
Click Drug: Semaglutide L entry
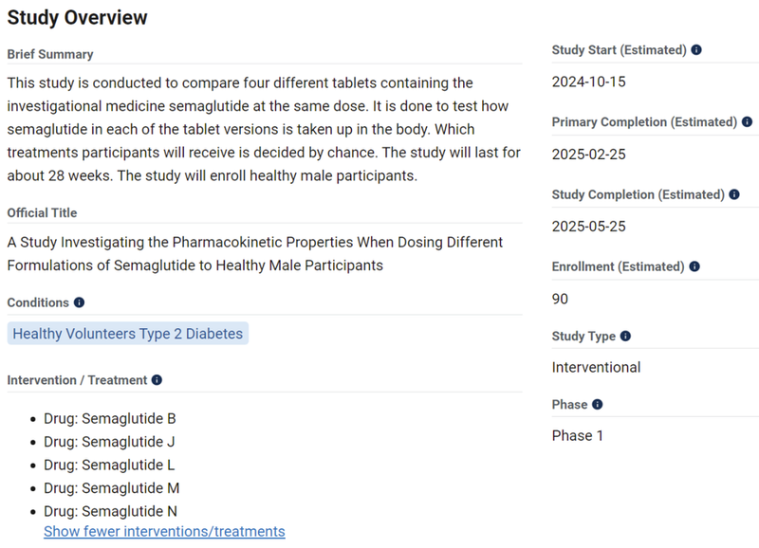pyautogui.click(x=109, y=466)
